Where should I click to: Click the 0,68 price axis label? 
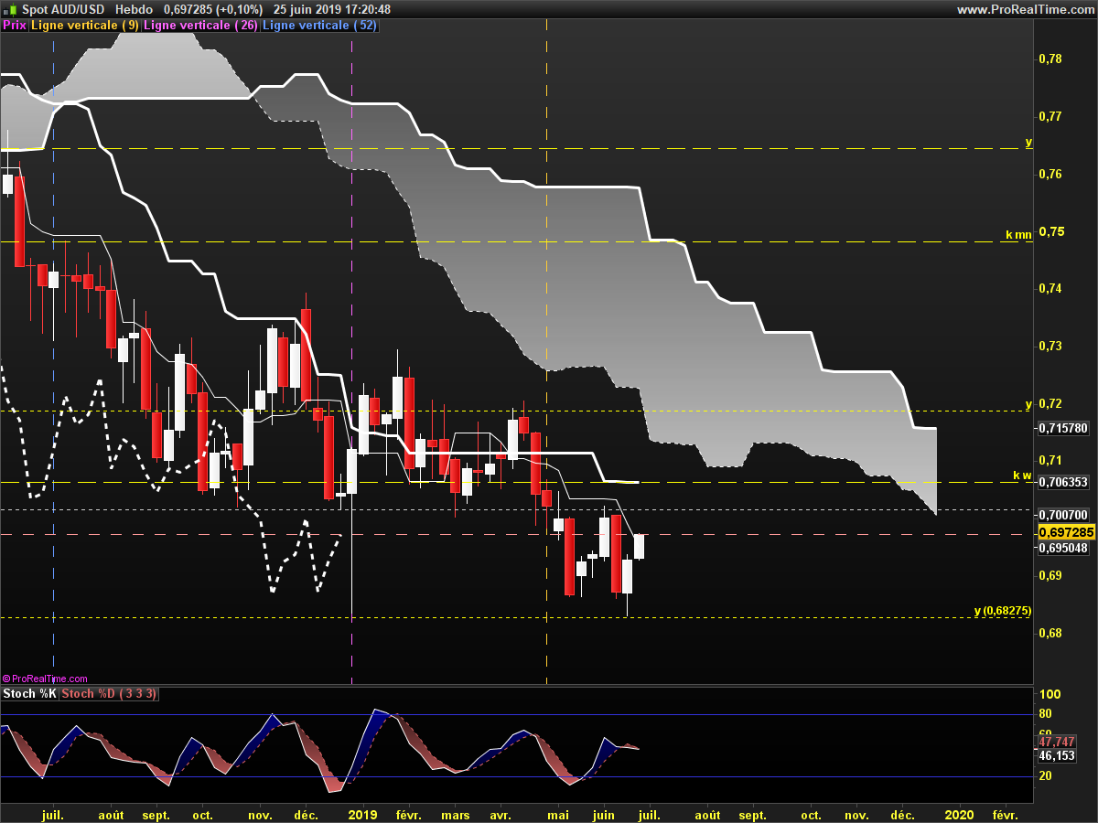coord(1050,633)
